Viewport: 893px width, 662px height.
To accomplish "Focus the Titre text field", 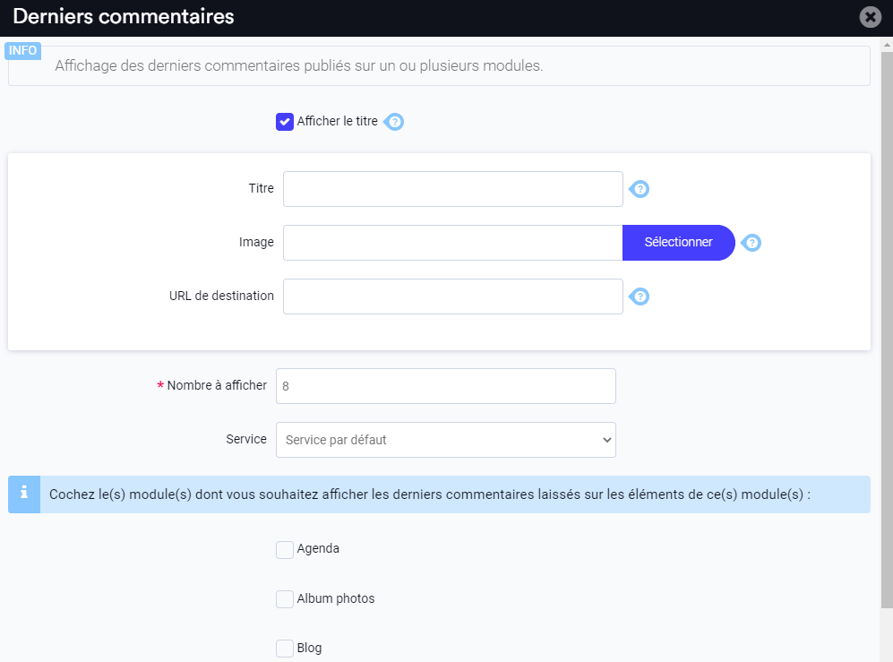I will point(452,189).
